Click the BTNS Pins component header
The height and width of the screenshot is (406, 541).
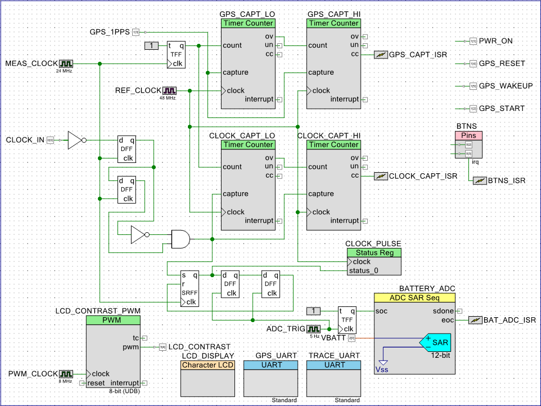point(468,135)
